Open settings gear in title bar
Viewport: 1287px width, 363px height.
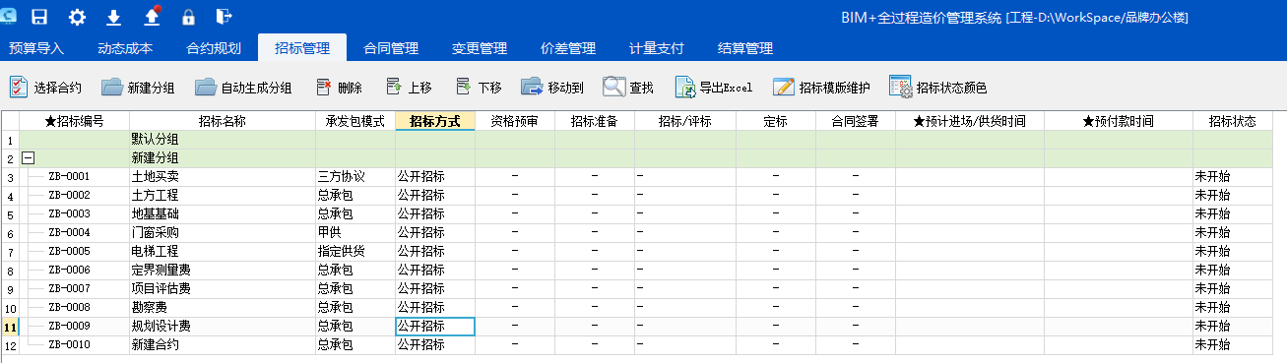[77, 16]
